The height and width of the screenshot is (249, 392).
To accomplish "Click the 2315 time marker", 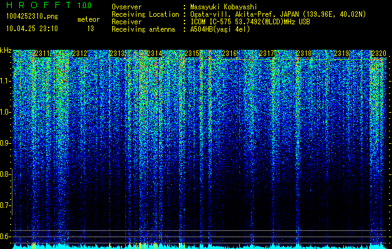I will [192, 54].
